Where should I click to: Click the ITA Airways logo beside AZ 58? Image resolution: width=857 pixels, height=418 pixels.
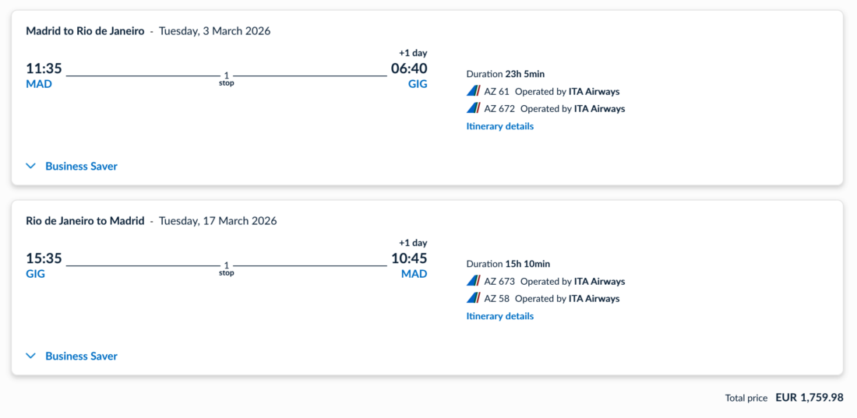(x=474, y=298)
